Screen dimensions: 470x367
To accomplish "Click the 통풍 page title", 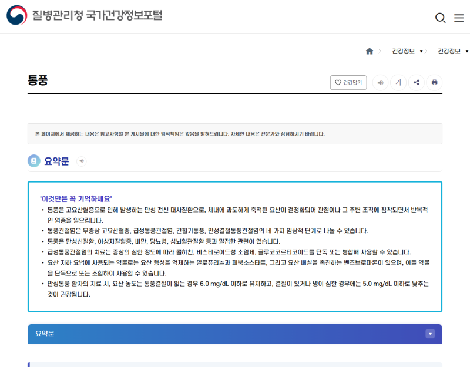I will coord(38,80).
